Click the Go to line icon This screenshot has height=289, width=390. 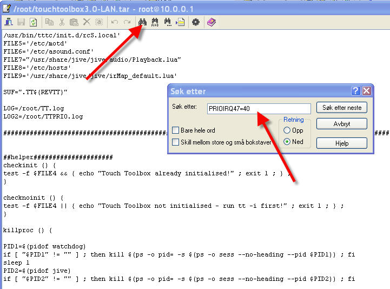[x=180, y=22]
